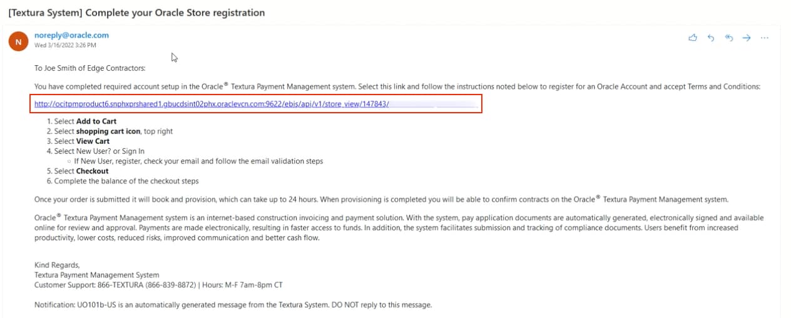The width and height of the screenshot is (791, 318).
Task: Click the bold 'View Cart' step text
Action: click(93, 141)
